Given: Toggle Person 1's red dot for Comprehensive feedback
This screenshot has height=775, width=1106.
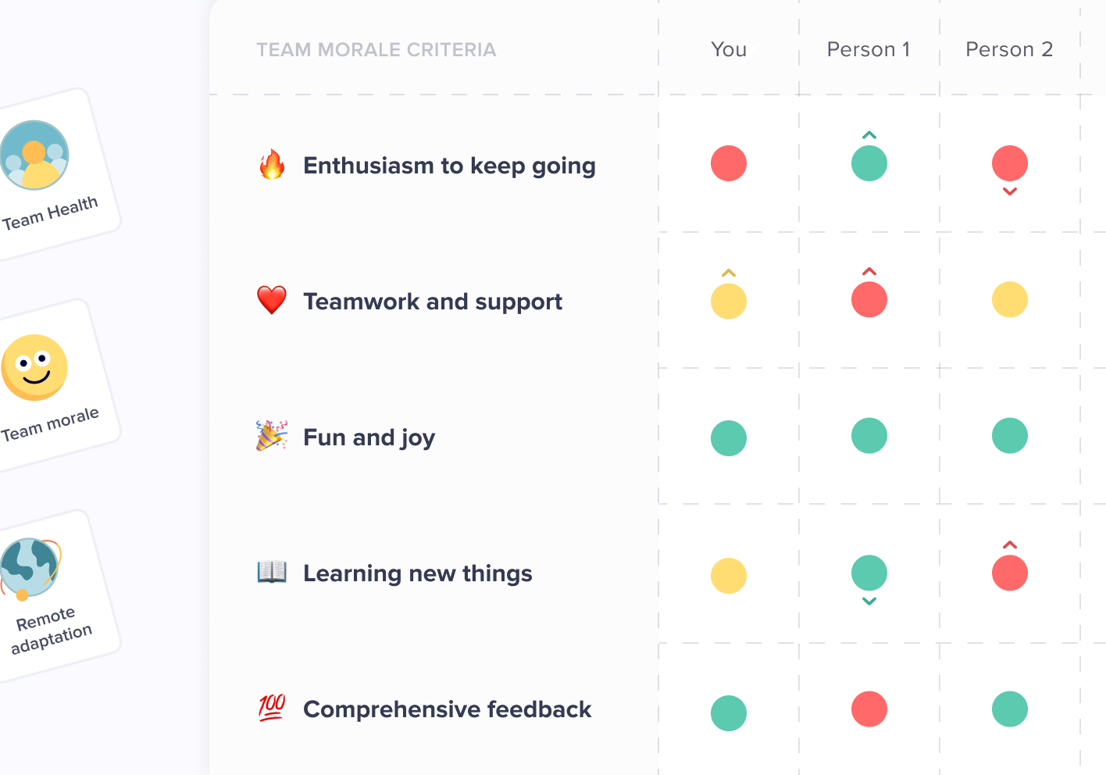Looking at the screenshot, I should pyautogui.click(x=869, y=709).
